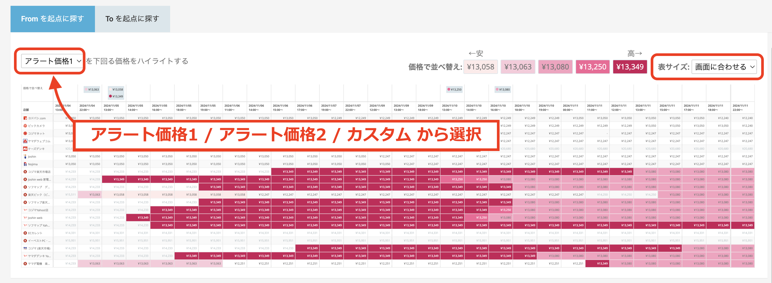Screen dimensions: 772x283
Task: Sort by the ¥13,349 price button
Action: point(630,67)
